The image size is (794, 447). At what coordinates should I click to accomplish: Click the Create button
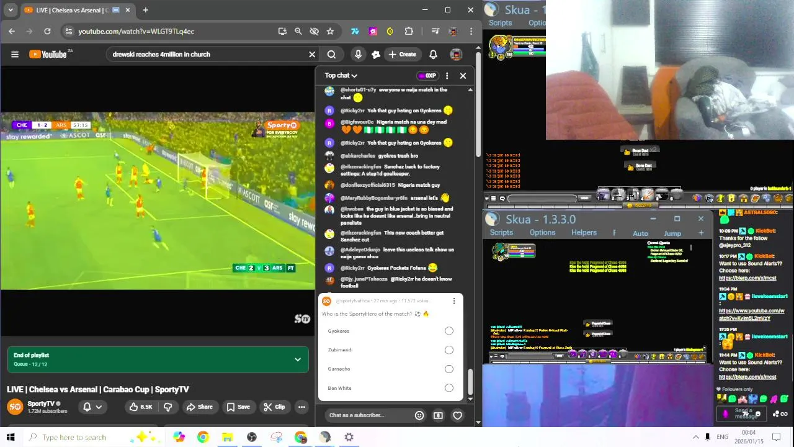click(x=403, y=54)
